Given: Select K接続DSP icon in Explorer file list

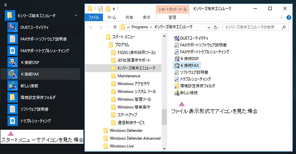Looking at the screenshot, I should (177, 59).
